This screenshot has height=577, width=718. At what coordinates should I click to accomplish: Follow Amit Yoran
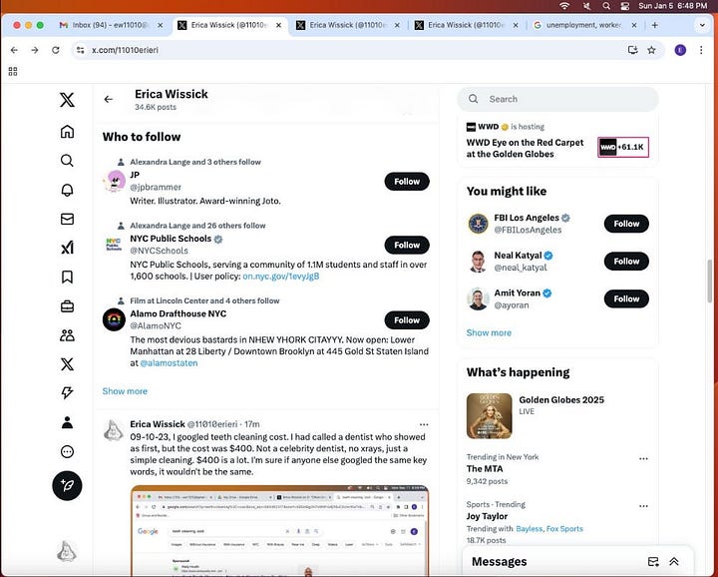point(626,298)
